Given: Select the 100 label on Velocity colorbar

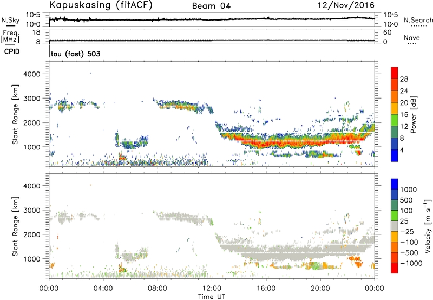Looking at the screenshot, I should click(x=406, y=211).
